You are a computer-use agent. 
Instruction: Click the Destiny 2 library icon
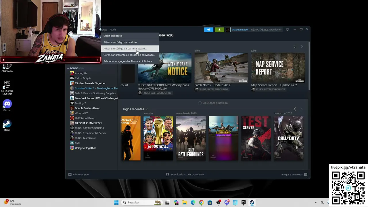72,103
